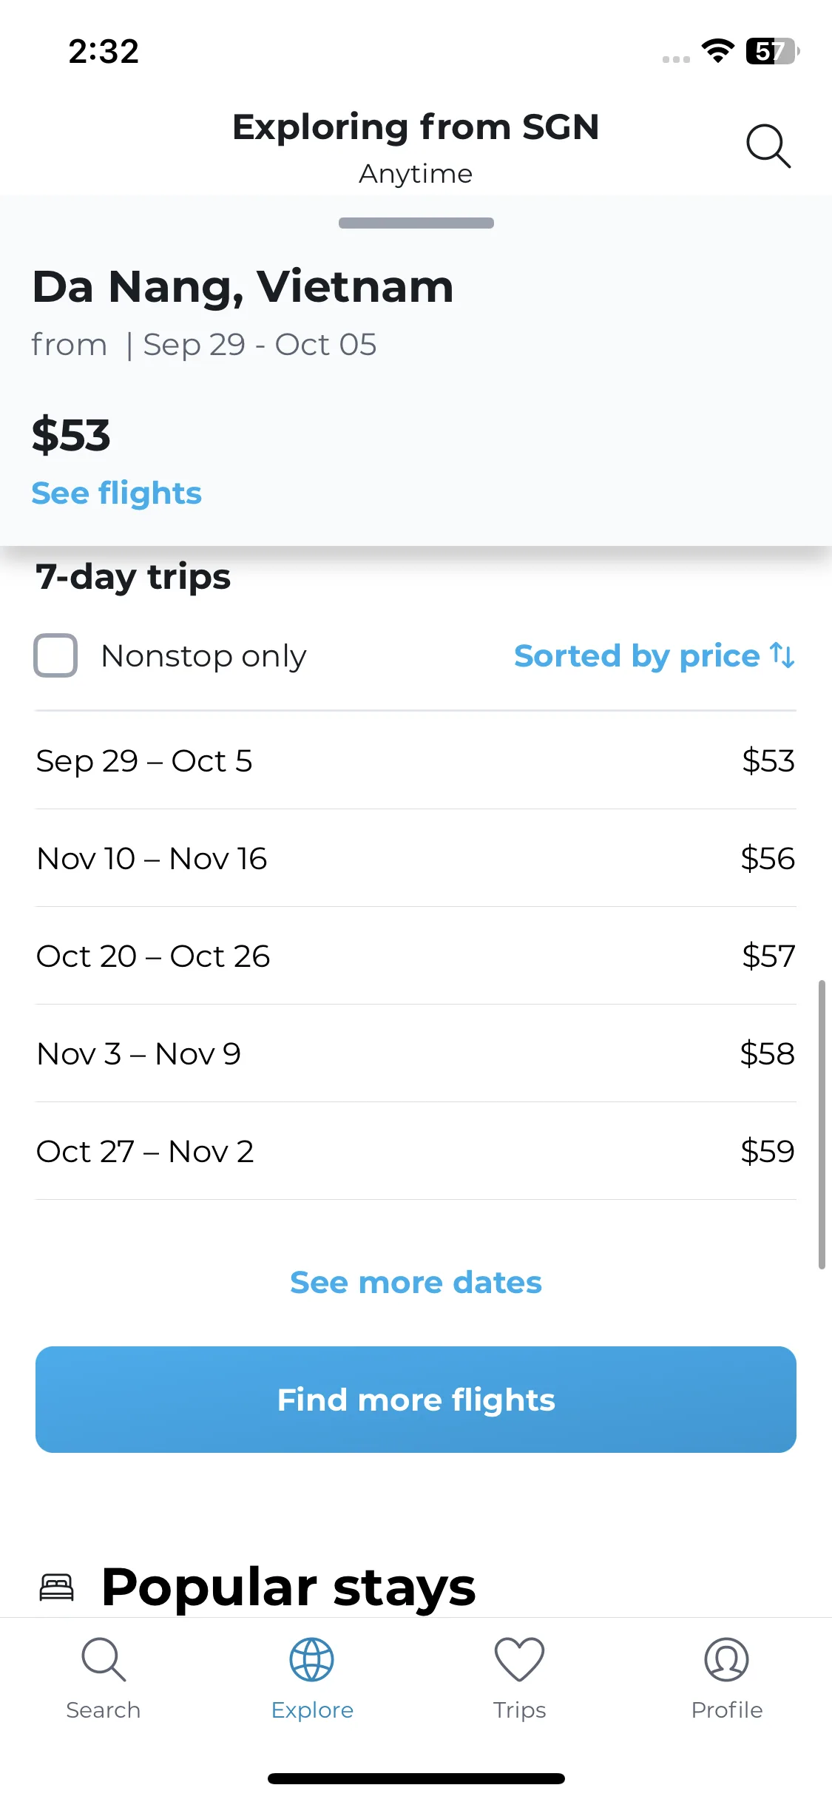This screenshot has height=1802, width=832.
Task: Click the vertical scrollbar on the right
Action: (x=822, y=1124)
